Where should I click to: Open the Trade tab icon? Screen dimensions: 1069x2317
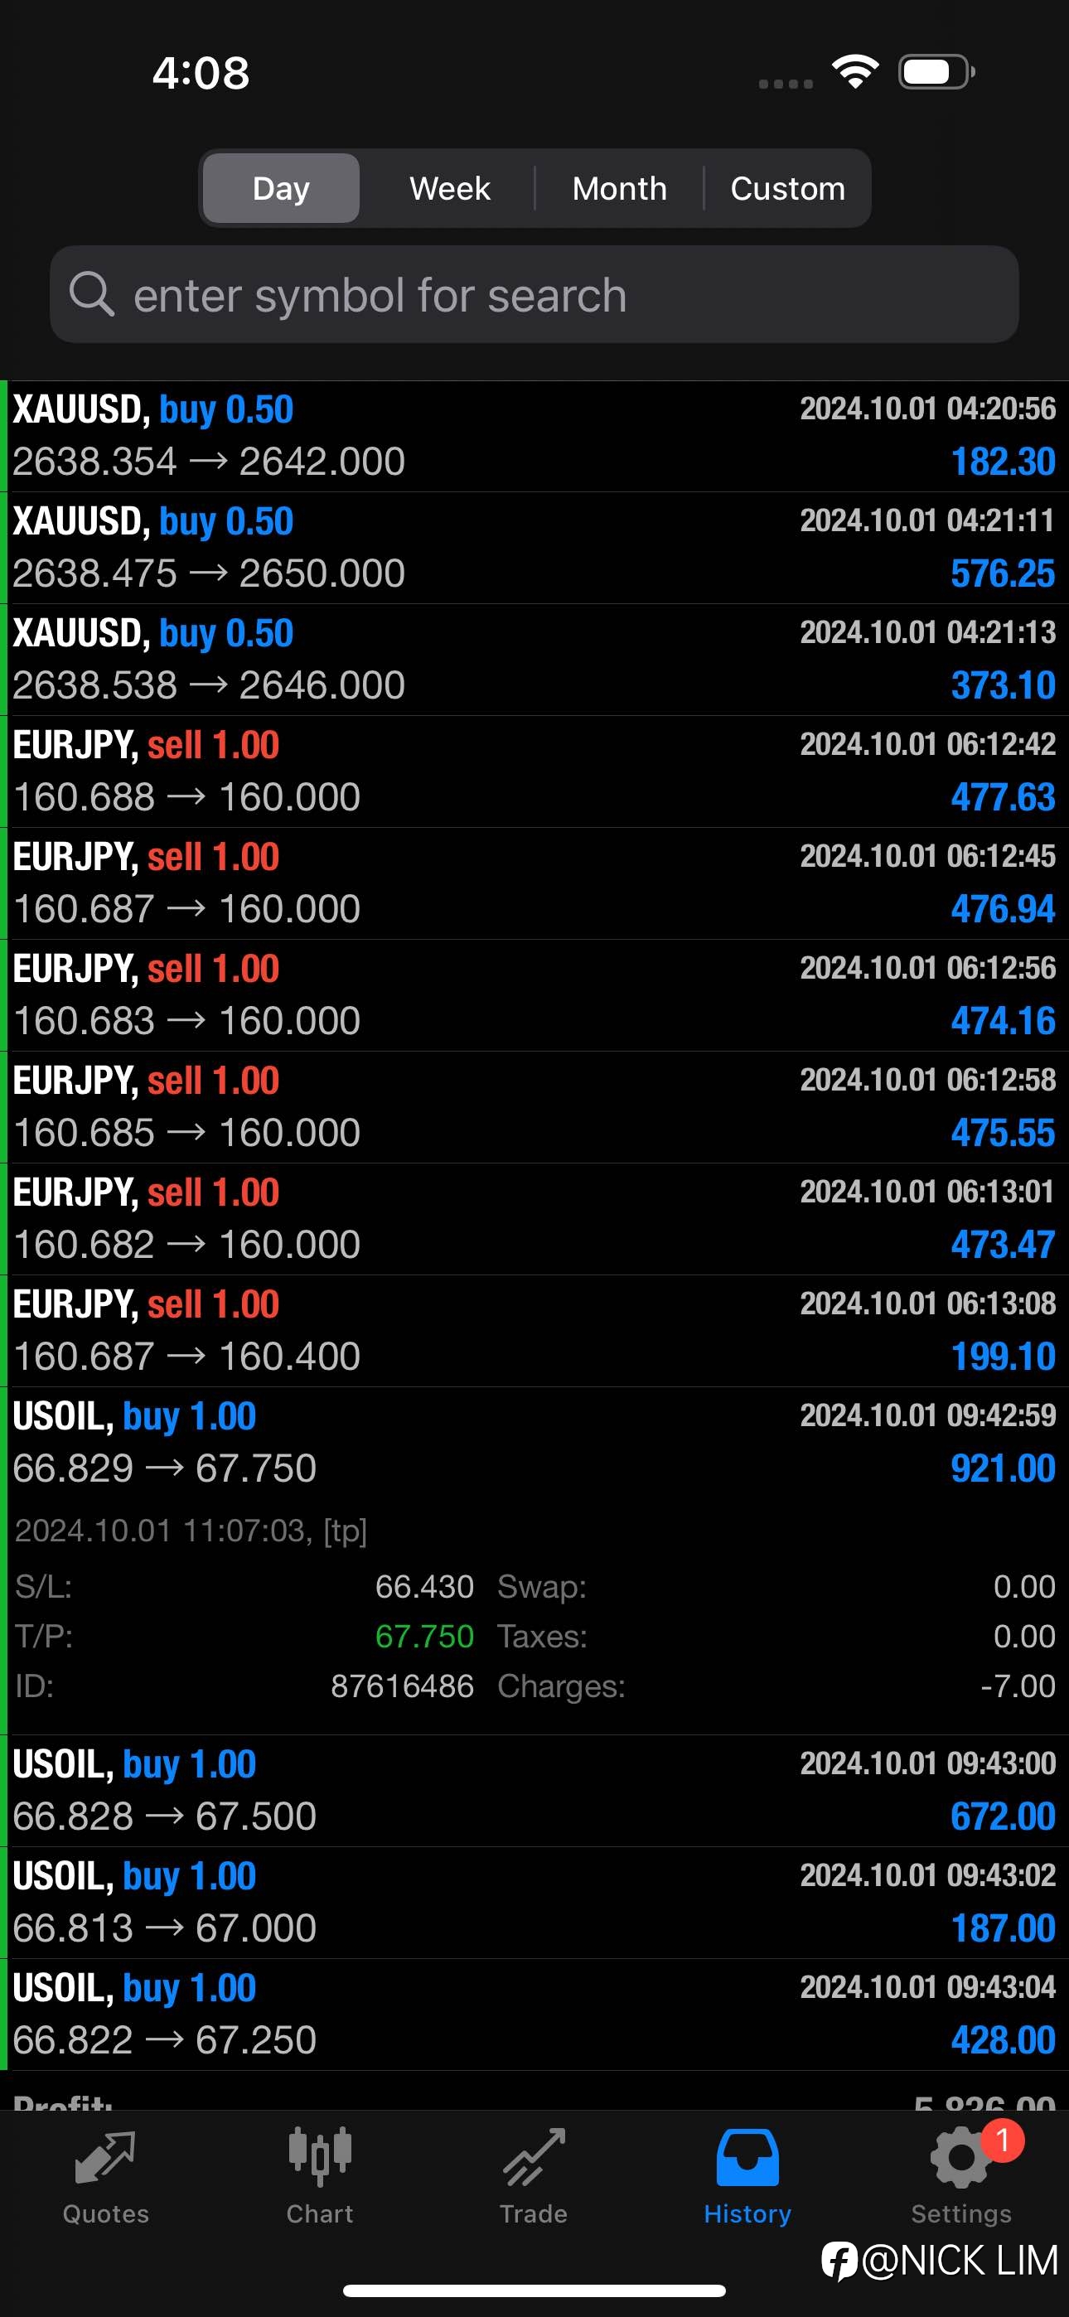[x=534, y=2157]
